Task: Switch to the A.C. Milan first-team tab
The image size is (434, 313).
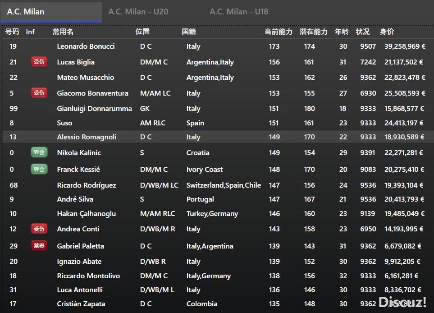Action: pyautogui.click(x=51, y=12)
